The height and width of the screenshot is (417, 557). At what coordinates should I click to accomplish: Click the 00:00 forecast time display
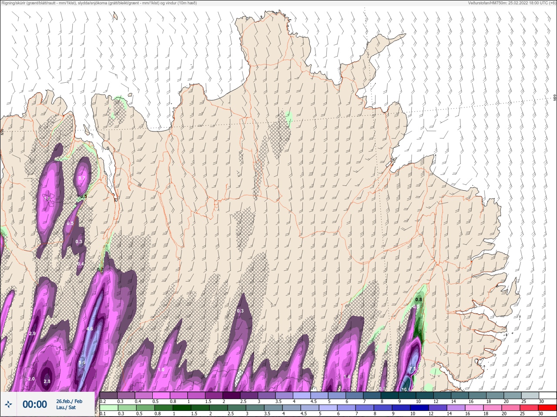click(35, 404)
